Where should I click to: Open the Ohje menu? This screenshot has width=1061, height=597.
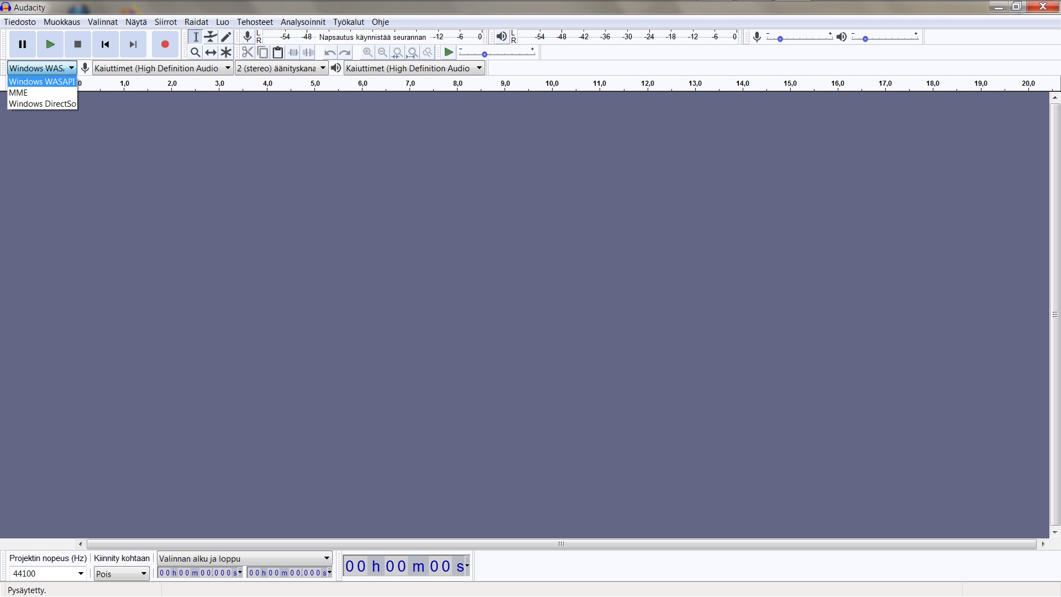tap(380, 22)
